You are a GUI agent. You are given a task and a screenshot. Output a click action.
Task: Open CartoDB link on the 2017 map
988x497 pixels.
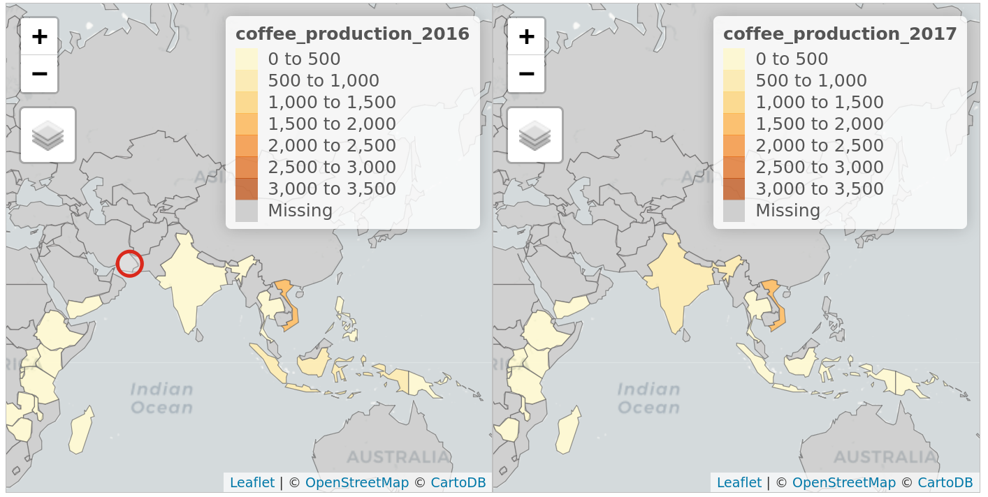[945, 482]
